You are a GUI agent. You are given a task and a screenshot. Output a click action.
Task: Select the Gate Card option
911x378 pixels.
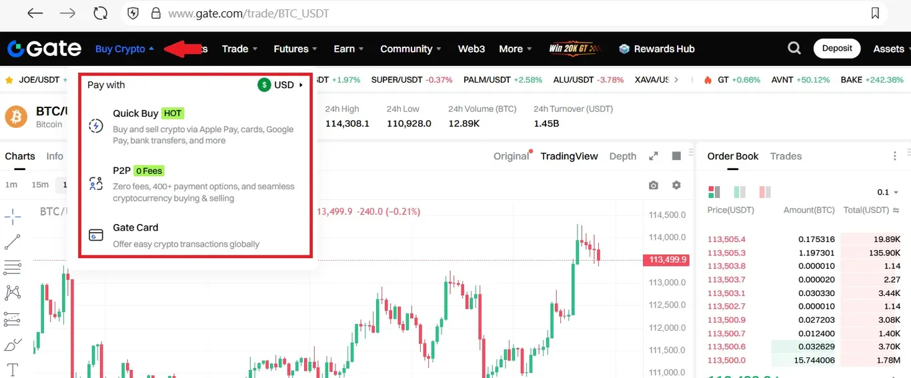click(195, 235)
